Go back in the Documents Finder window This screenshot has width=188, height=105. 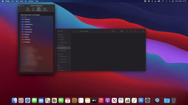coord(74,31)
